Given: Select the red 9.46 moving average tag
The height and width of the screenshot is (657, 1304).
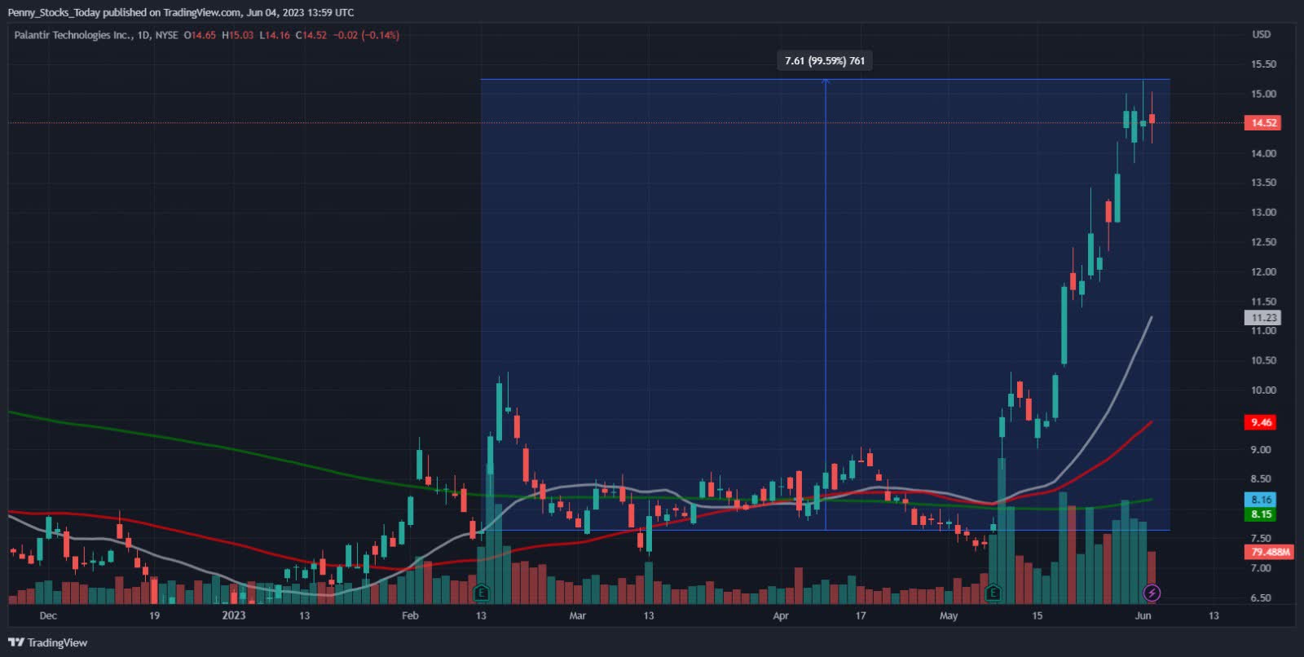Looking at the screenshot, I should [1260, 422].
